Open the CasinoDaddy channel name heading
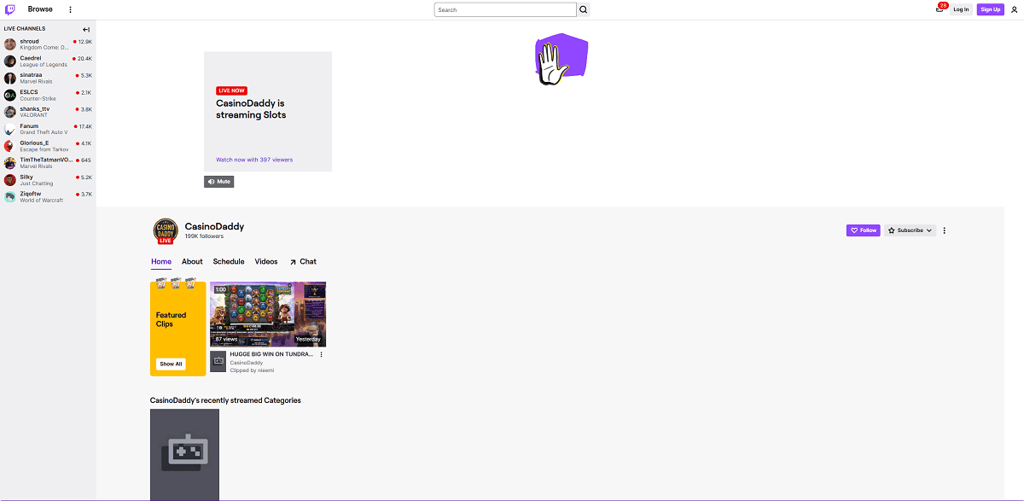Screen dimensions: 1024x501 point(214,226)
